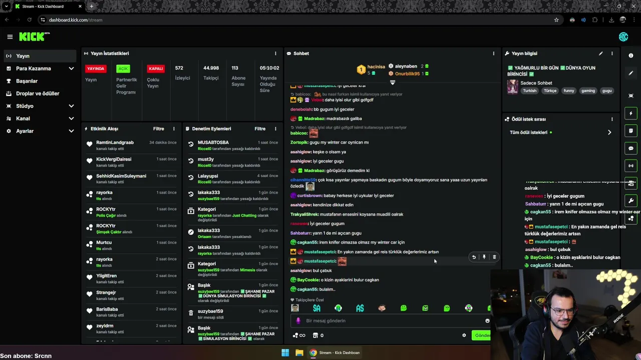Click the Gönder send button
Image resolution: width=641 pixels, height=360 pixels.
point(481,335)
